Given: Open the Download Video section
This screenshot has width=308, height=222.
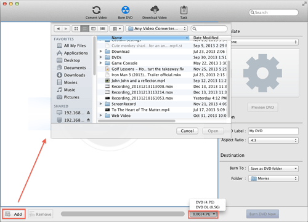Looking at the screenshot, I should tap(155, 13).
